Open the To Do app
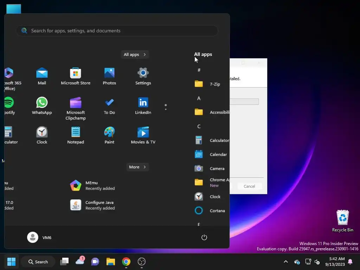The height and width of the screenshot is (270, 360). (x=109, y=106)
